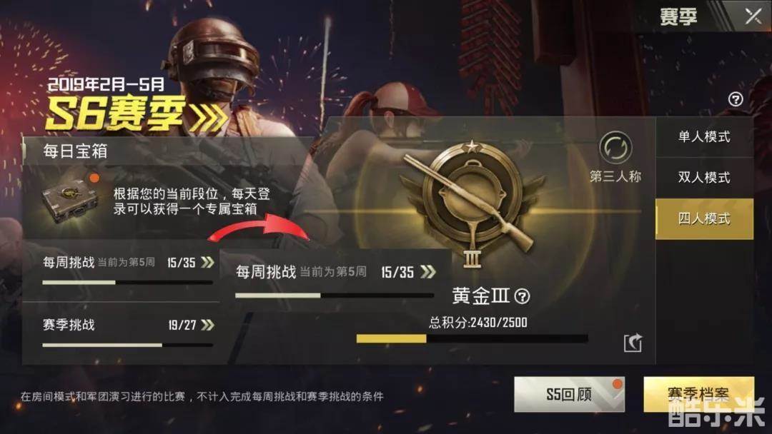The height and width of the screenshot is (434, 772).
Task: Expand the enlarged 每周挑战 15/35 arrows
Action: click(428, 272)
